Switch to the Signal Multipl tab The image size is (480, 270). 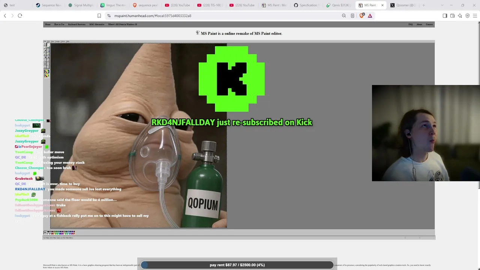pyautogui.click(x=81, y=5)
